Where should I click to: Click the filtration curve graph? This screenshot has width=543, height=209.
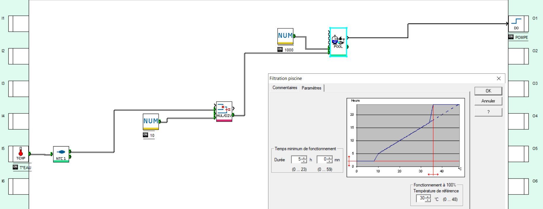pos(405,138)
